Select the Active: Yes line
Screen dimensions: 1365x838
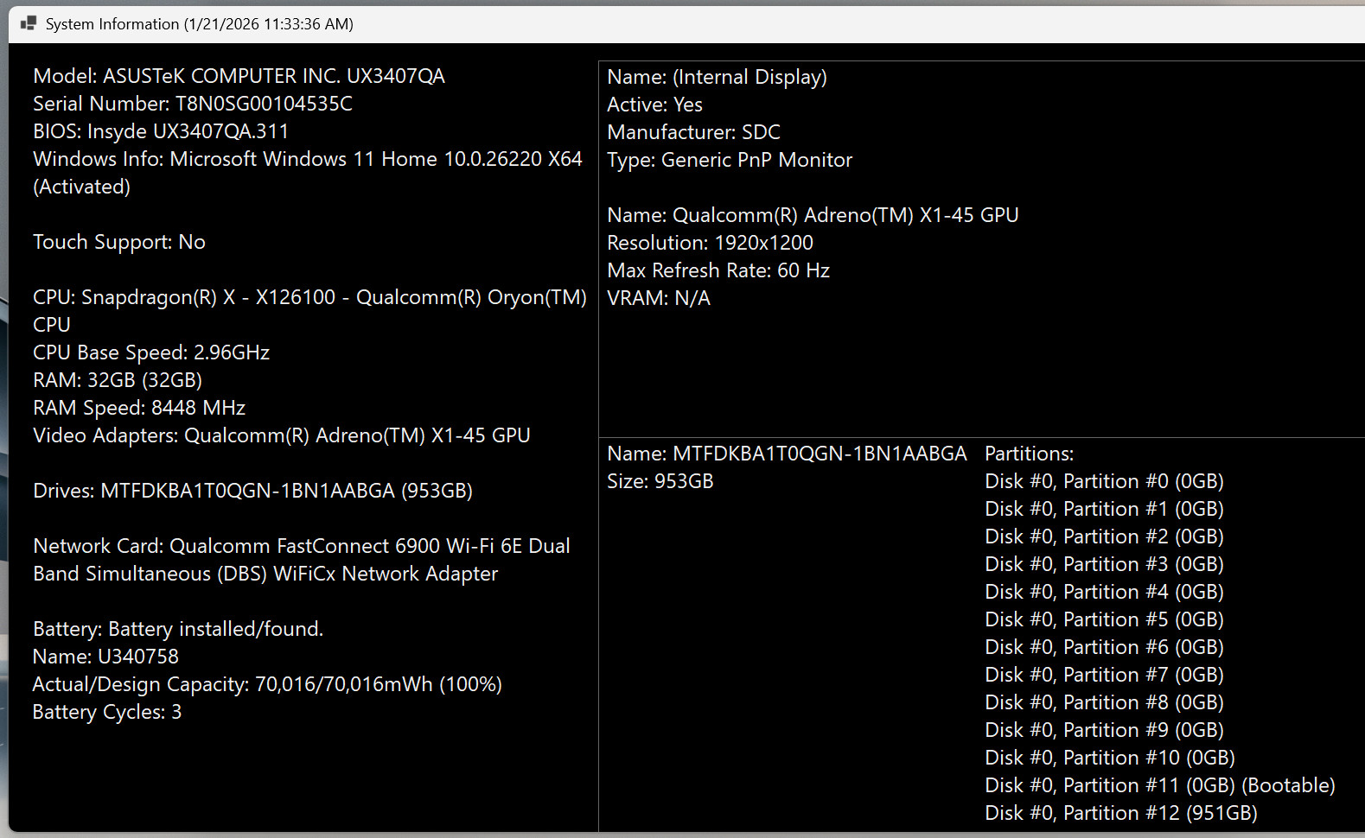click(655, 105)
